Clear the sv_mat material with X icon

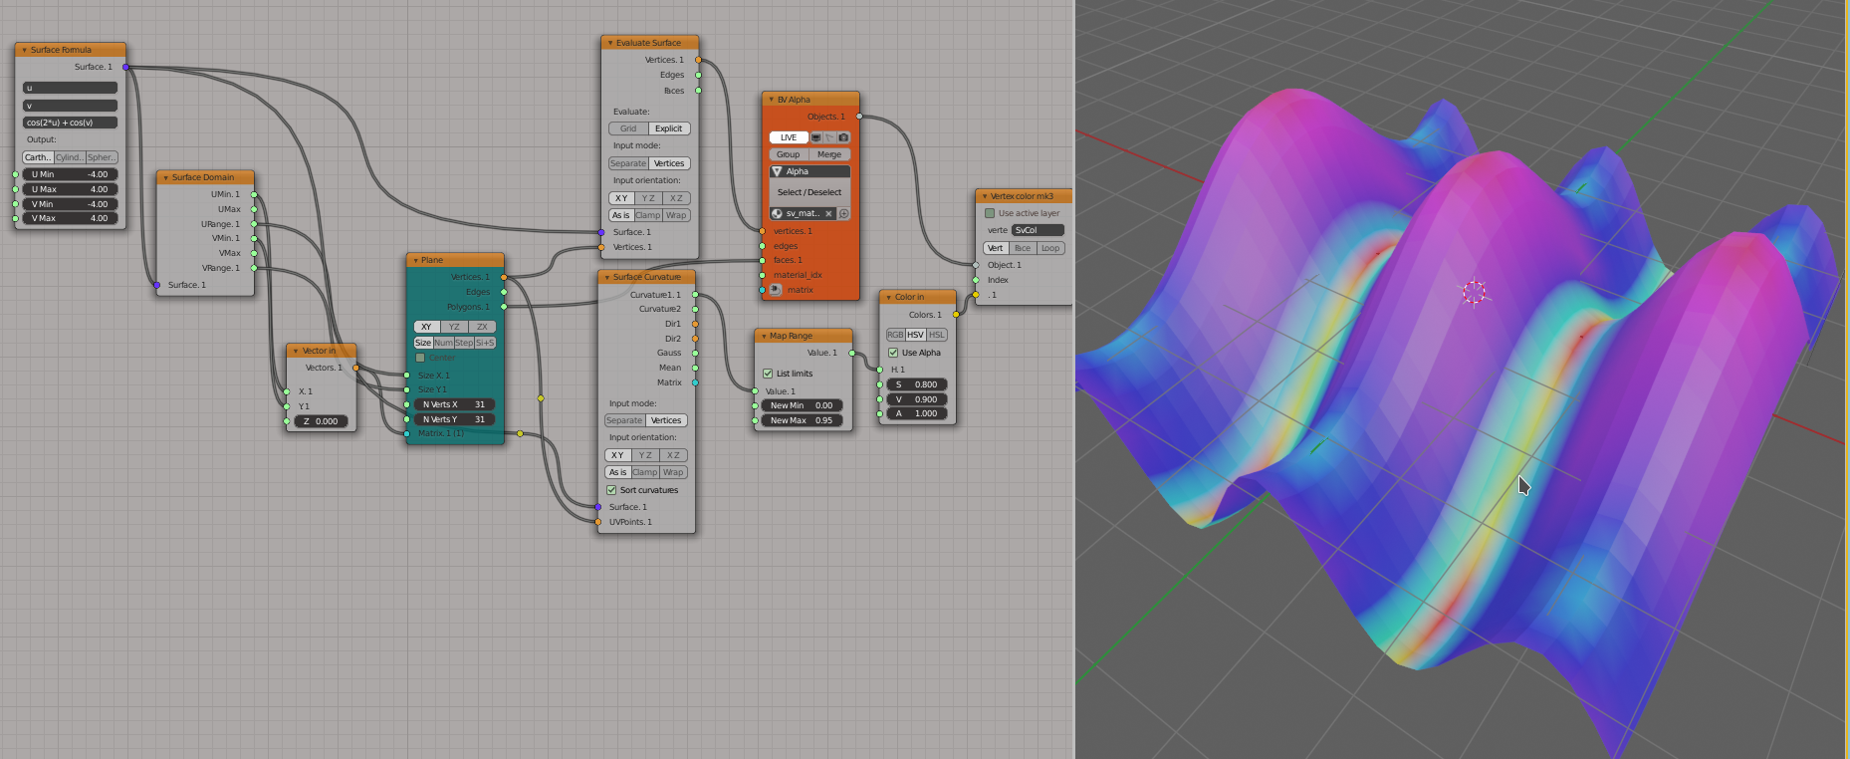click(x=828, y=213)
